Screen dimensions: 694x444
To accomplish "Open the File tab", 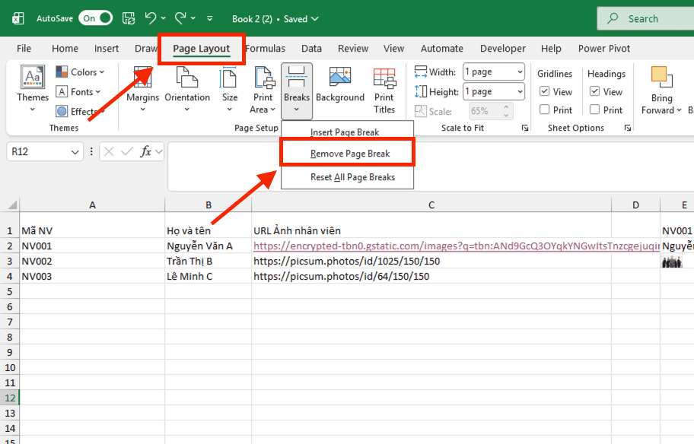I will [x=24, y=49].
